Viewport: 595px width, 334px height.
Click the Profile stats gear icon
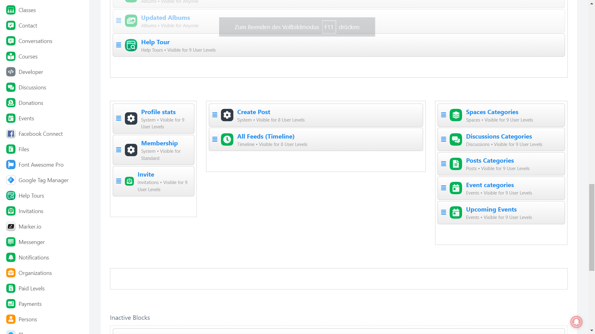tap(131, 118)
